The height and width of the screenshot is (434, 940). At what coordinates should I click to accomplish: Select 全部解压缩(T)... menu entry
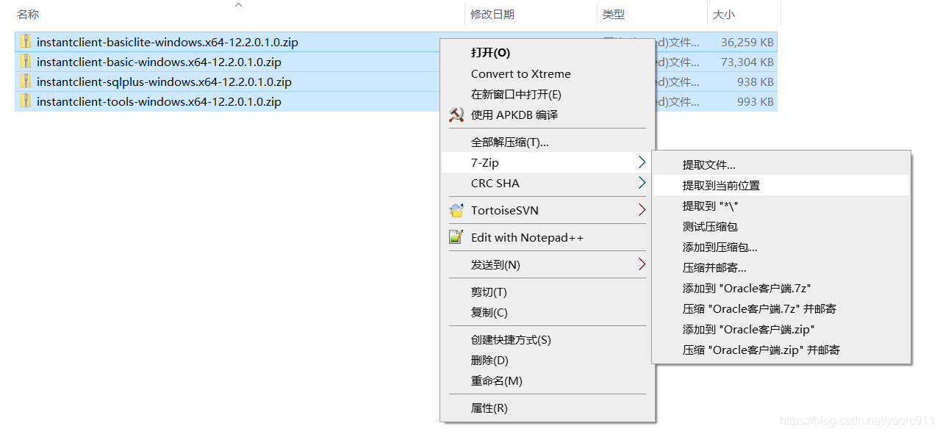[x=509, y=142]
